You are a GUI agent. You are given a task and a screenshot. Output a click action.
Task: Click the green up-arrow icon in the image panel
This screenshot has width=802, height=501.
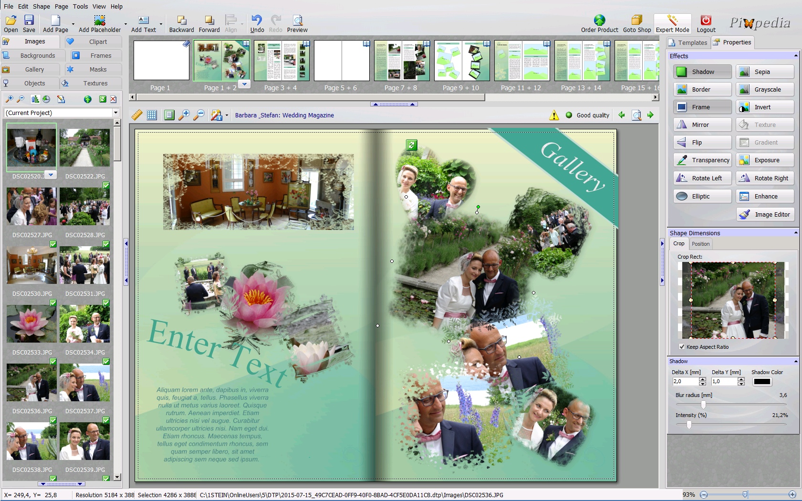point(87,99)
